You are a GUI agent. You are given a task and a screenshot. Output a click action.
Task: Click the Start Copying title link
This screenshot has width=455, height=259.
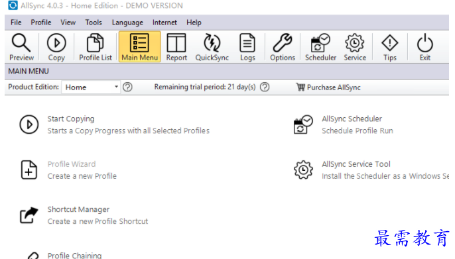pos(71,119)
